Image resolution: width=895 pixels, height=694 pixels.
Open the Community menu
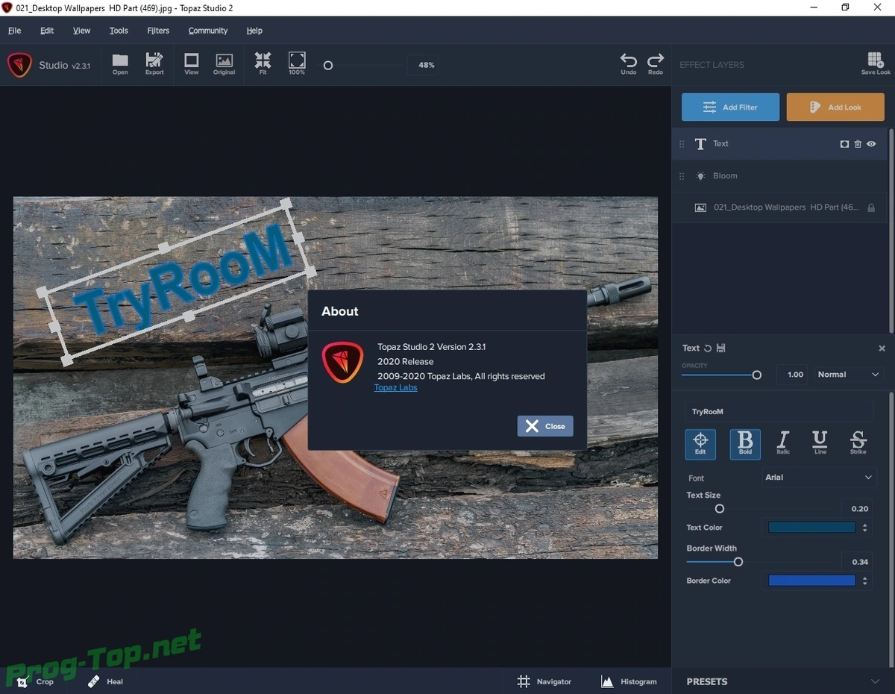[x=208, y=31]
